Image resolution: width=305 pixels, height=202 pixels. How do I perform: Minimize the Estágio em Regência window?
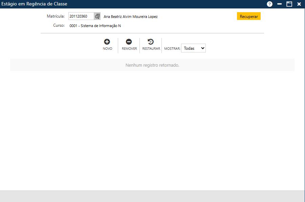pyautogui.click(x=280, y=4)
